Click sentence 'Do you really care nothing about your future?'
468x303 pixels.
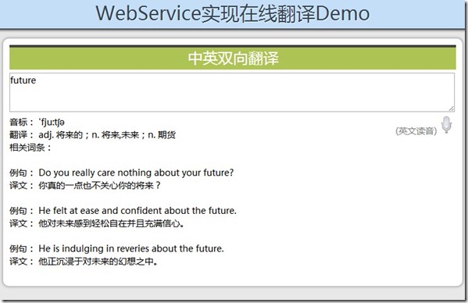click(136, 173)
